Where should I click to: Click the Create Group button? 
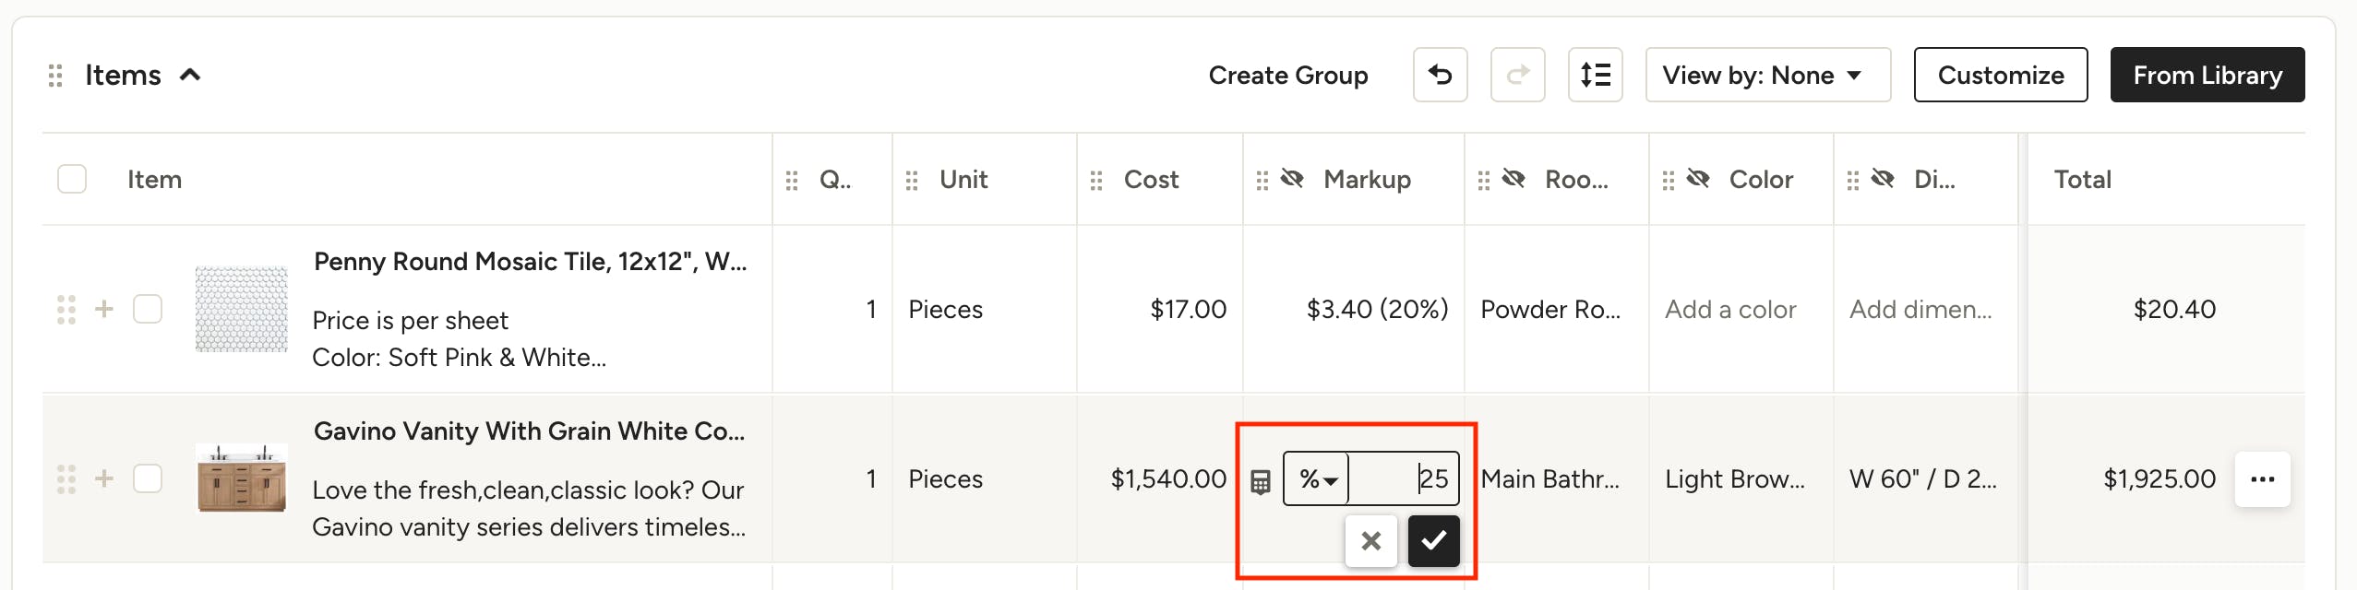(x=1287, y=75)
